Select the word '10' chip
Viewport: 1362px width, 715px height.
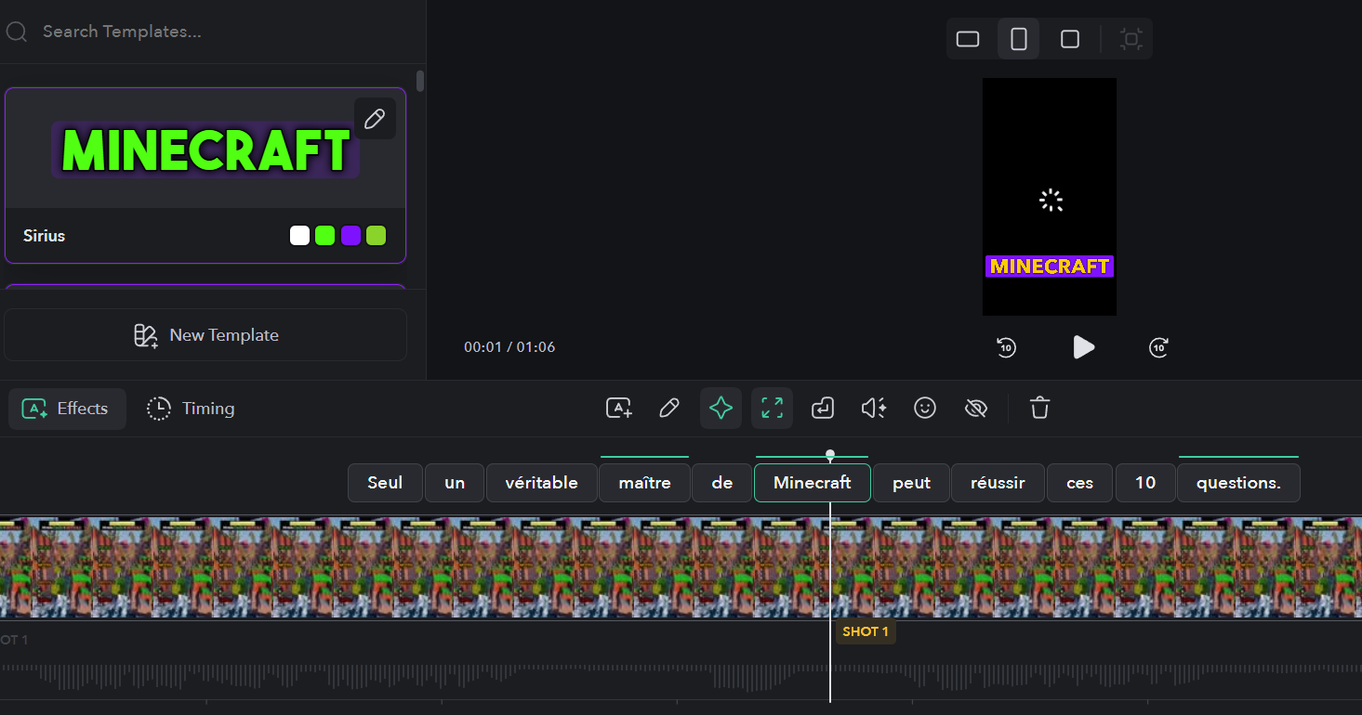point(1145,483)
